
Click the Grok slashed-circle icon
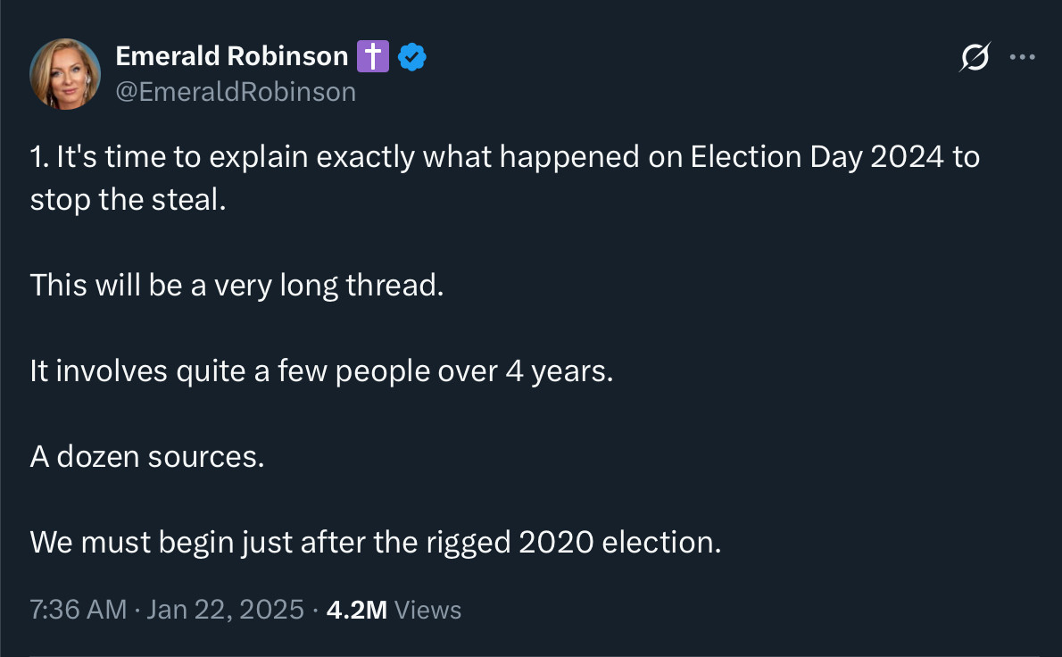point(975,58)
